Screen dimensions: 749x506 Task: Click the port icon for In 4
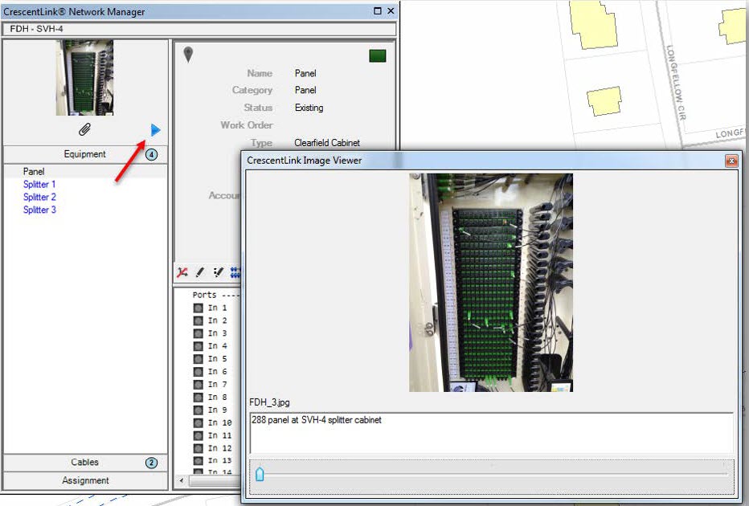[199, 346]
